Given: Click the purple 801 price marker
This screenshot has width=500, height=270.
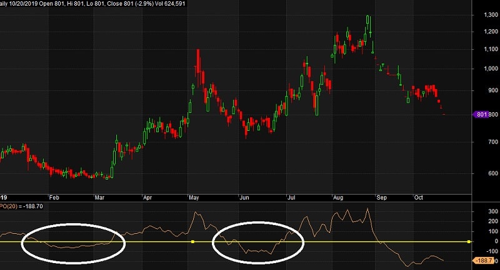Looking at the screenshot, I should (x=481, y=115).
